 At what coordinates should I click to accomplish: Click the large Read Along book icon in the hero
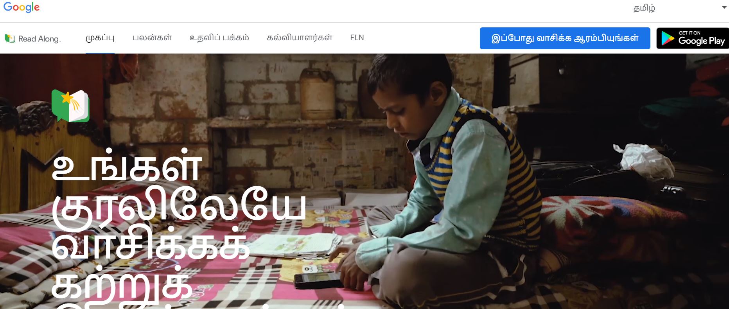(x=70, y=106)
